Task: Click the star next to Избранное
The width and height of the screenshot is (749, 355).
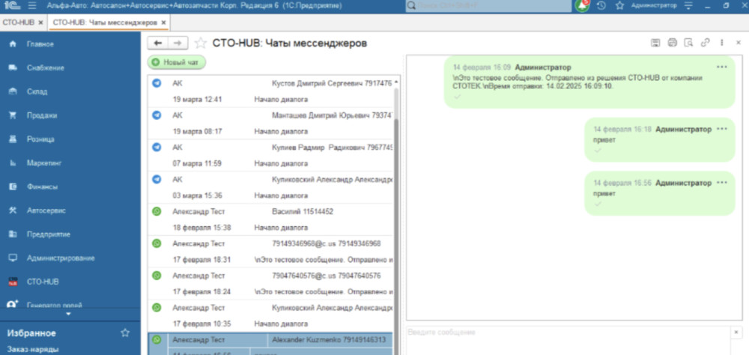Action: [125, 333]
